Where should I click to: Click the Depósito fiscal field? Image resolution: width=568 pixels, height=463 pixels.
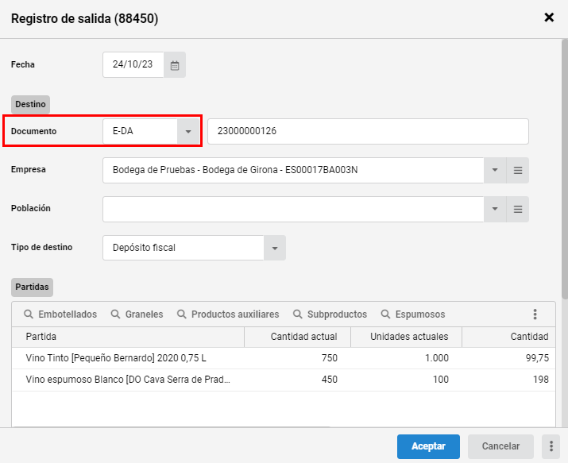click(x=184, y=248)
